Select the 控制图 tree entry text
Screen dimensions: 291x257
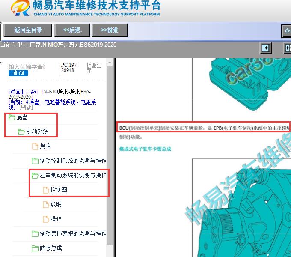coord(59,190)
